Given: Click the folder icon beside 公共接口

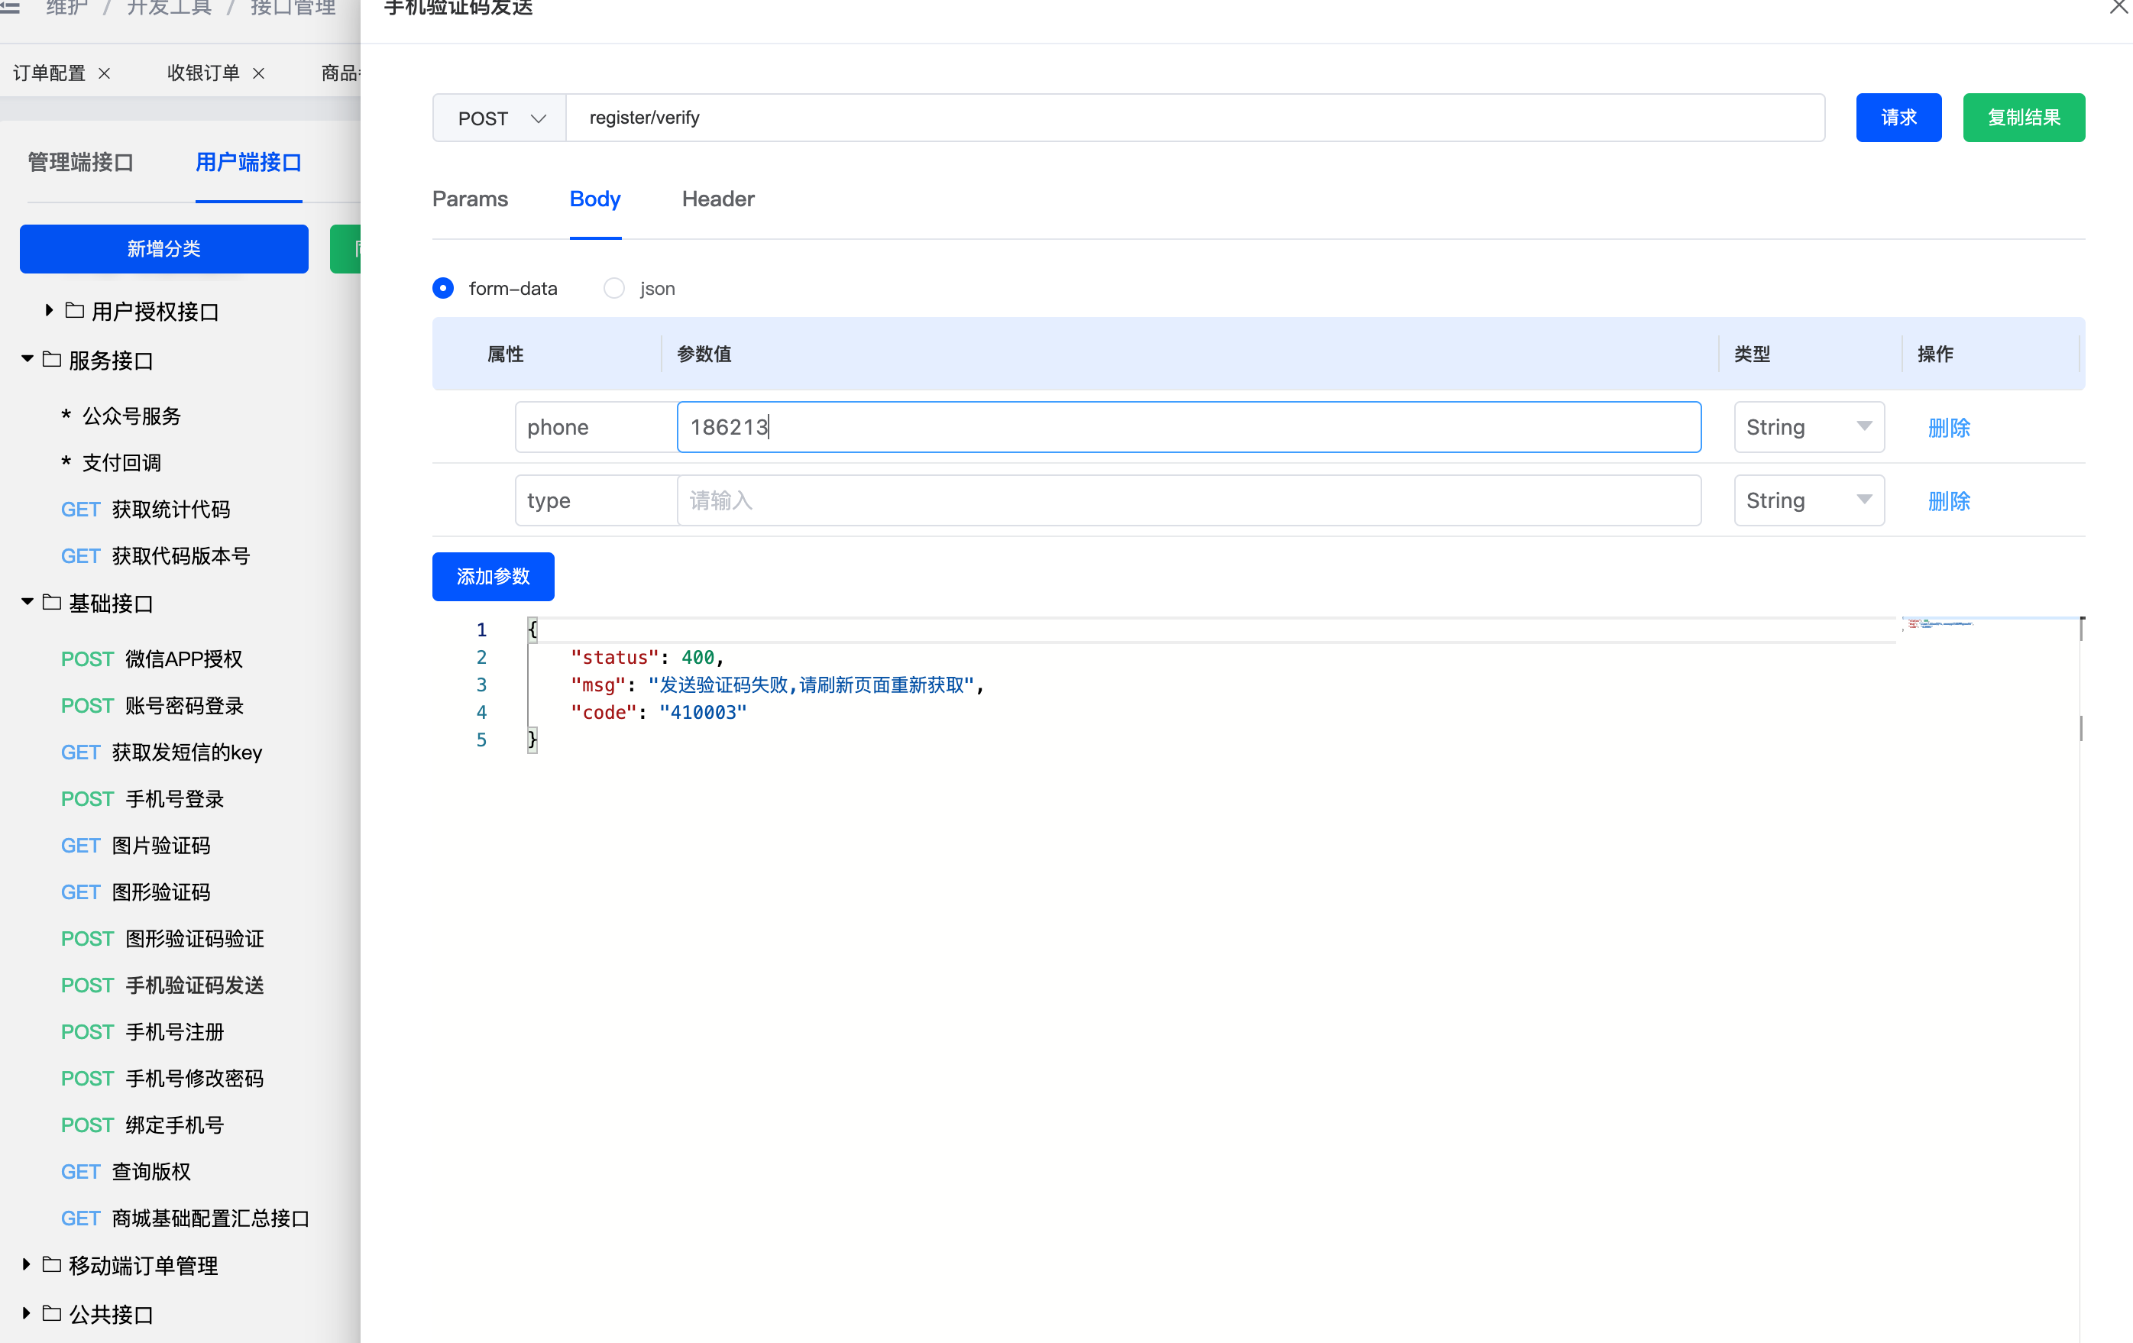Looking at the screenshot, I should click(52, 1313).
